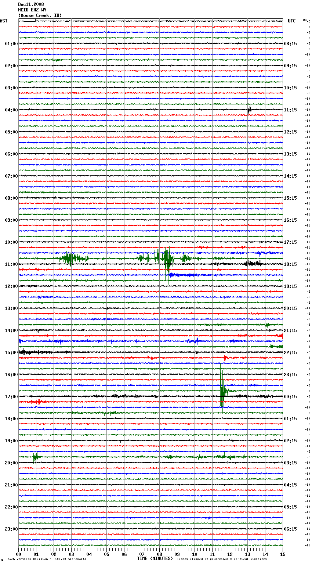Click the 17:00 MST time label
Viewport: 312px width, 564px height.
11,397
